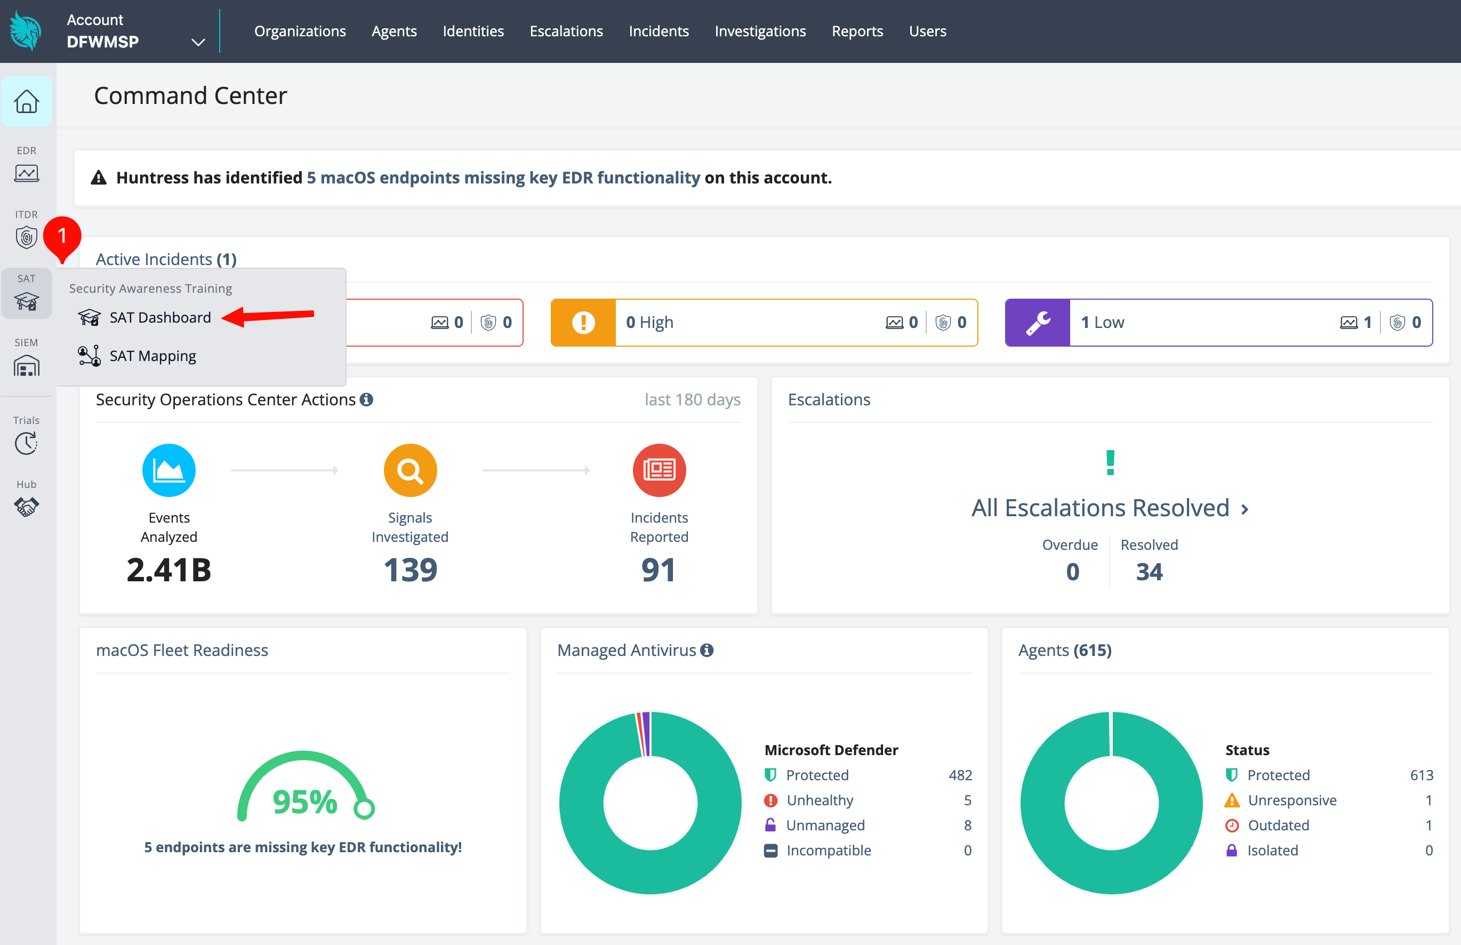Open the EDR sidebar section icon
1461x945 pixels.
click(26, 172)
